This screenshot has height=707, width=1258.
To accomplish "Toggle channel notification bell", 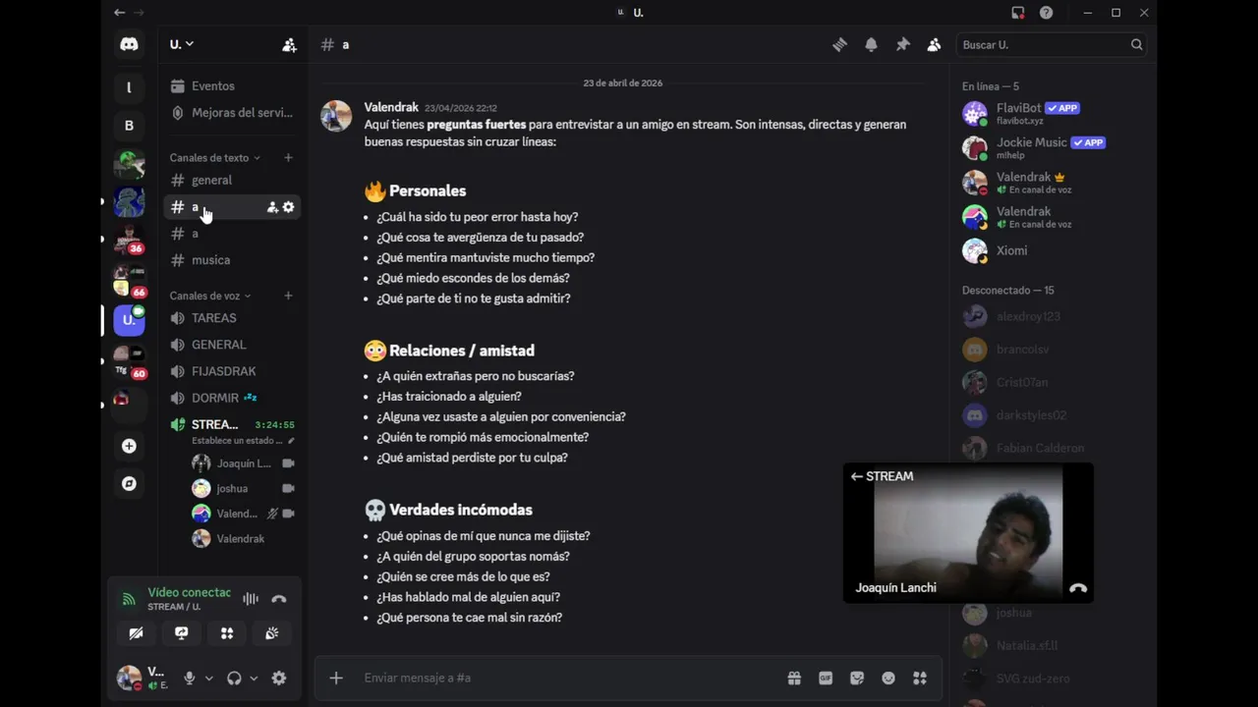I will (871, 44).
